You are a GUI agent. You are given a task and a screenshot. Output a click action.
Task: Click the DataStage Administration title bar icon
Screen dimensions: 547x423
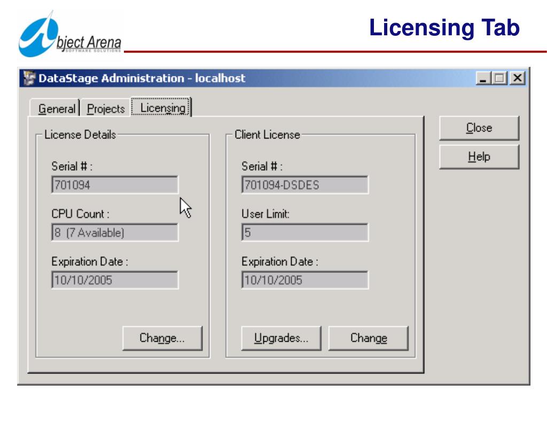point(29,78)
